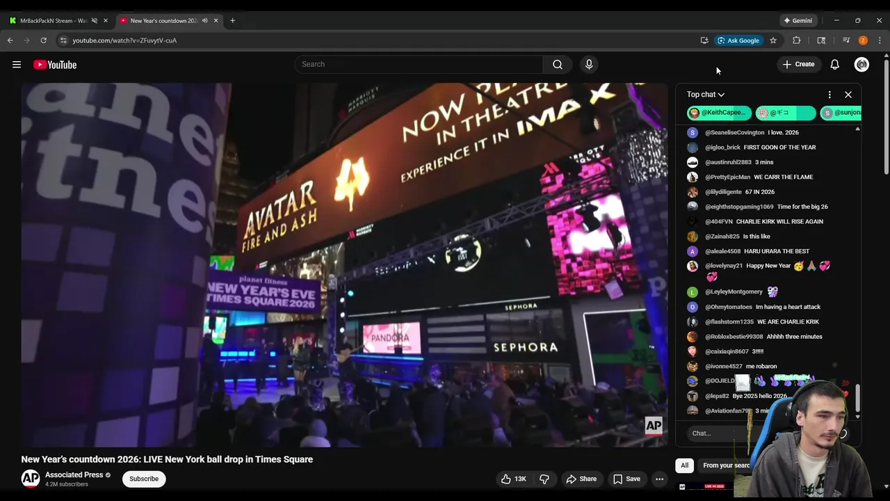Click @austinruhl2883 chat username

[728, 162]
